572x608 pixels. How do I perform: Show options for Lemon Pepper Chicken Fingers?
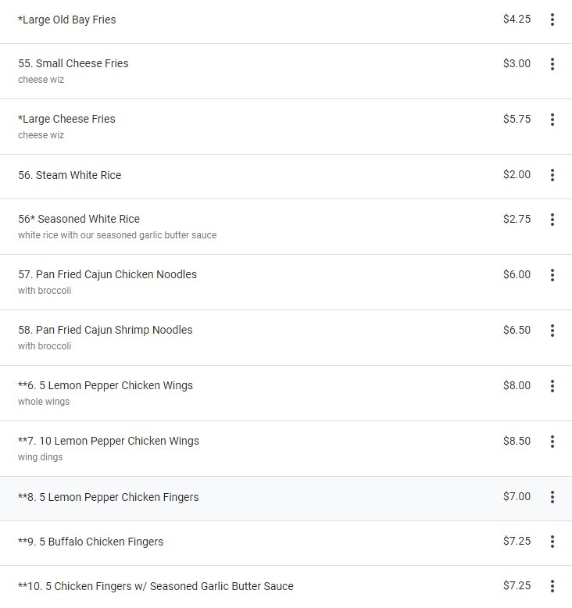(x=552, y=497)
